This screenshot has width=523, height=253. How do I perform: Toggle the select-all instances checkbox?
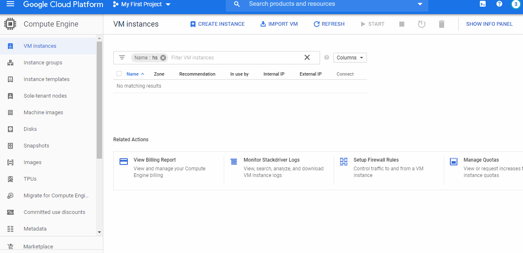pos(119,74)
